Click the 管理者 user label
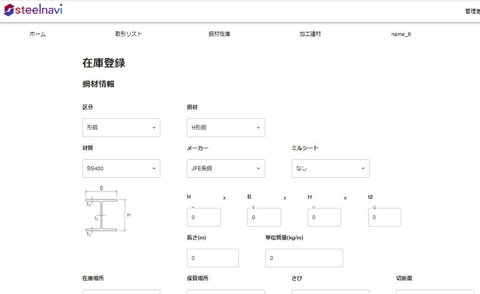Viewport: 480px width, 294px height. coord(472,12)
